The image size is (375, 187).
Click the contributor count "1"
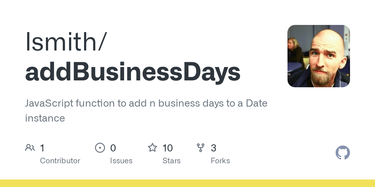click(x=42, y=148)
